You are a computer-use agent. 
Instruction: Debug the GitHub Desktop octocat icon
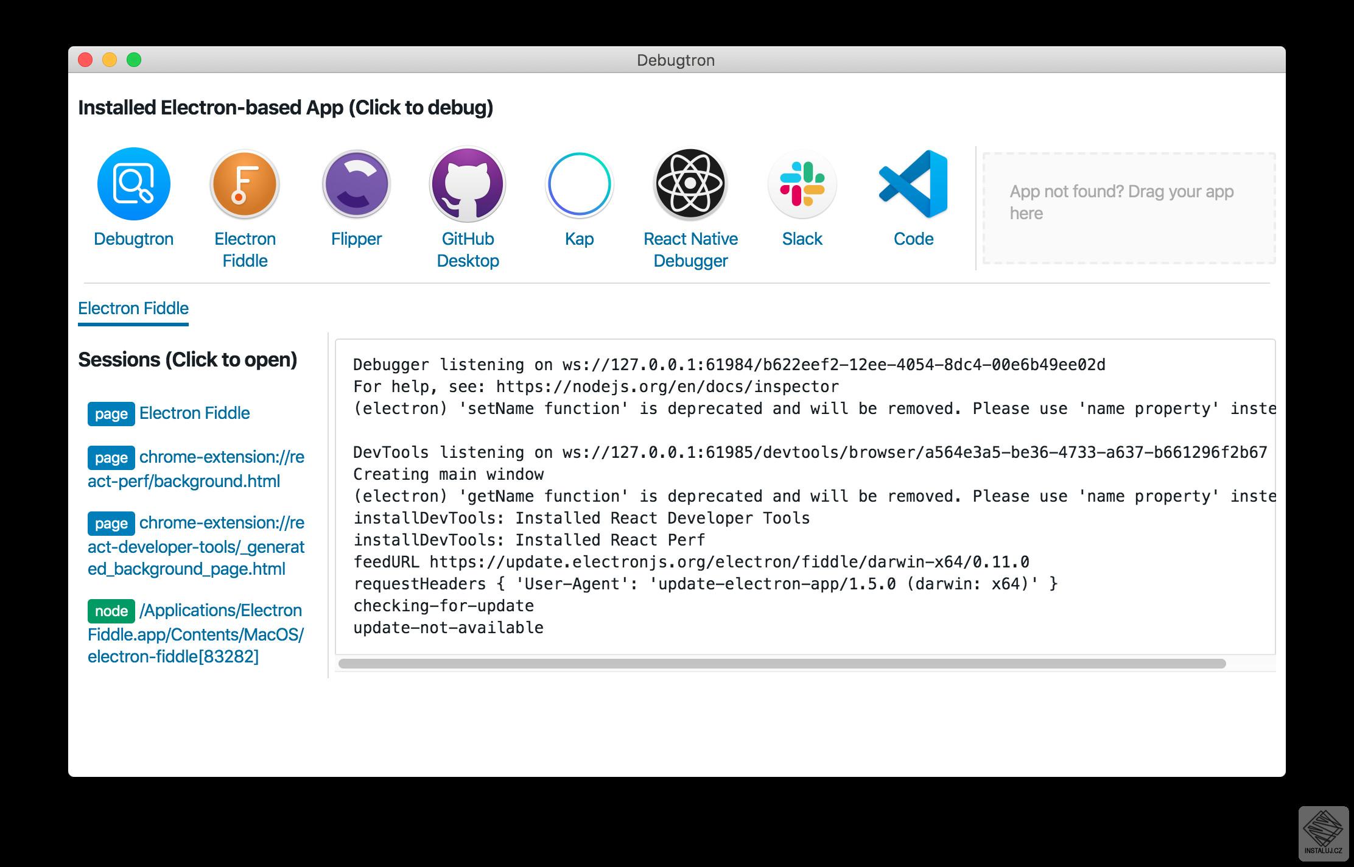click(468, 183)
